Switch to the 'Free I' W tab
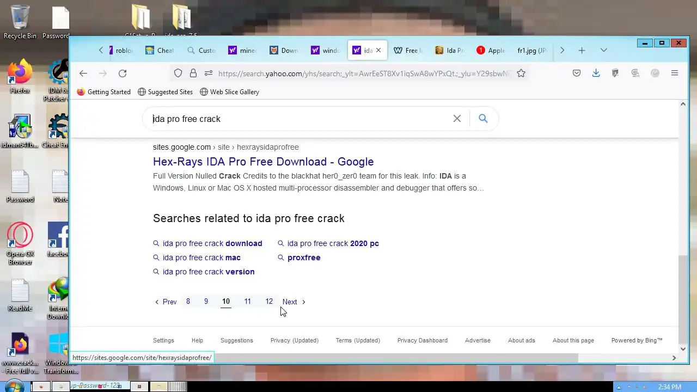697x392 pixels. 408,51
